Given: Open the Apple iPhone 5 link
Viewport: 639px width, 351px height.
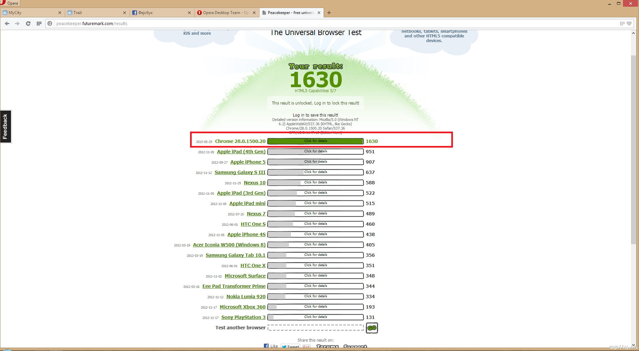Looking at the screenshot, I should point(248,162).
